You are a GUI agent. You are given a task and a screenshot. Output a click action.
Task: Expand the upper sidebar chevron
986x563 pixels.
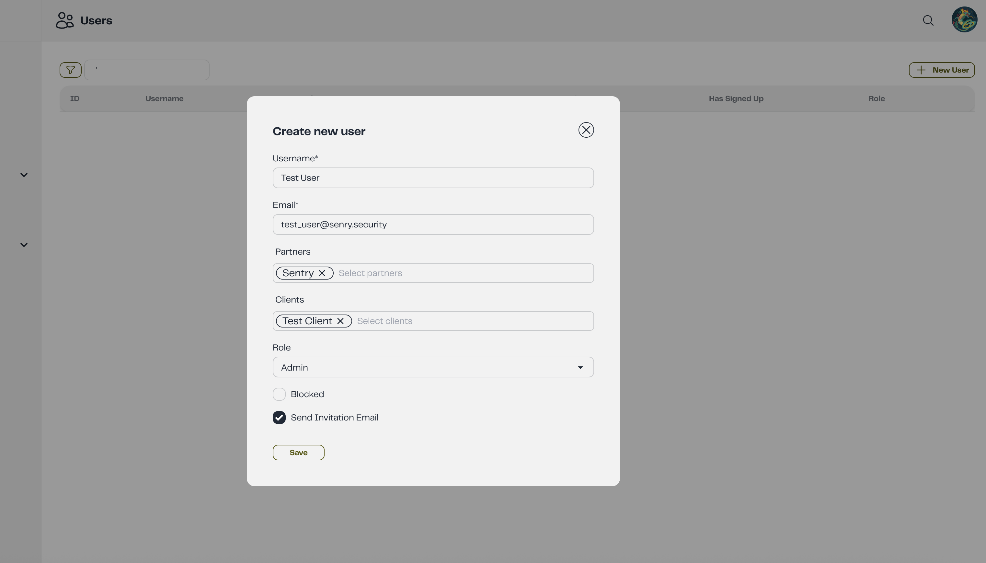tap(24, 174)
